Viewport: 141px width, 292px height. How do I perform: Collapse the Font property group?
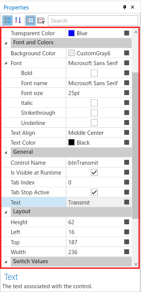click(x=6, y=63)
